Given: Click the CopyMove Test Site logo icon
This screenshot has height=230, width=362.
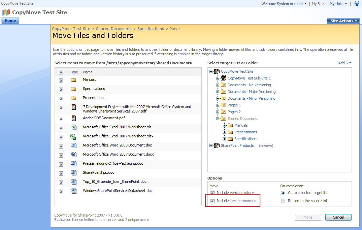Looking at the screenshot, I should click(x=6, y=12).
